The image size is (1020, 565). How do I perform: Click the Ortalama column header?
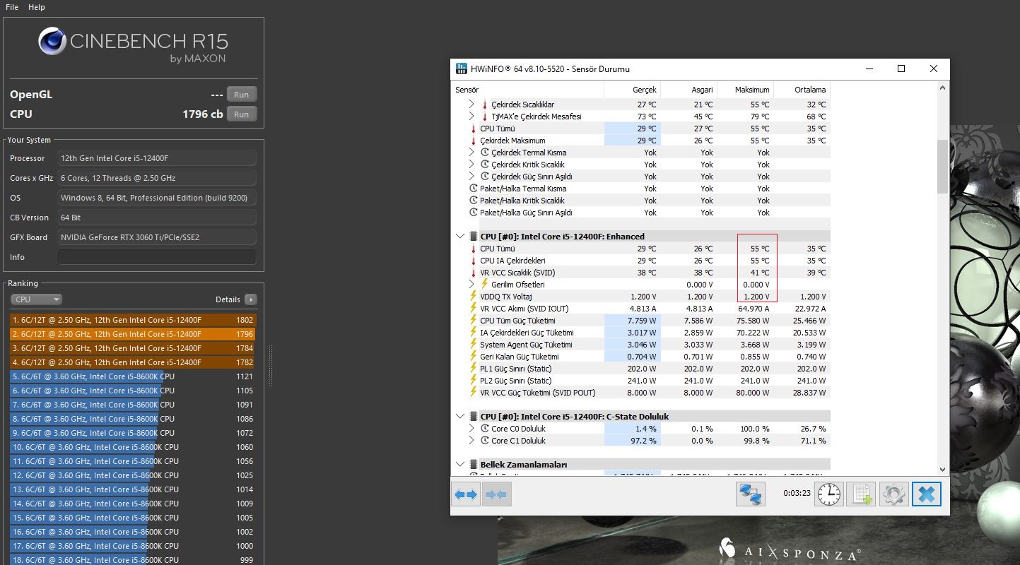pyautogui.click(x=802, y=90)
